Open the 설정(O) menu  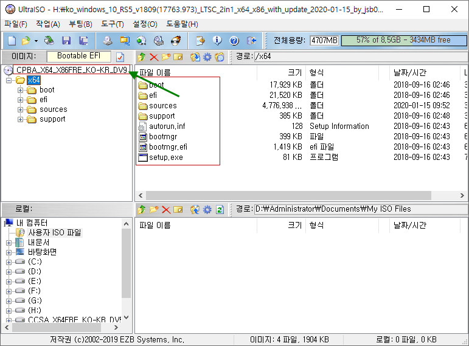145,24
